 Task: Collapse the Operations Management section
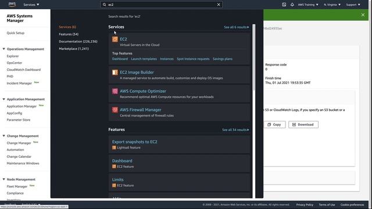click(4, 49)
